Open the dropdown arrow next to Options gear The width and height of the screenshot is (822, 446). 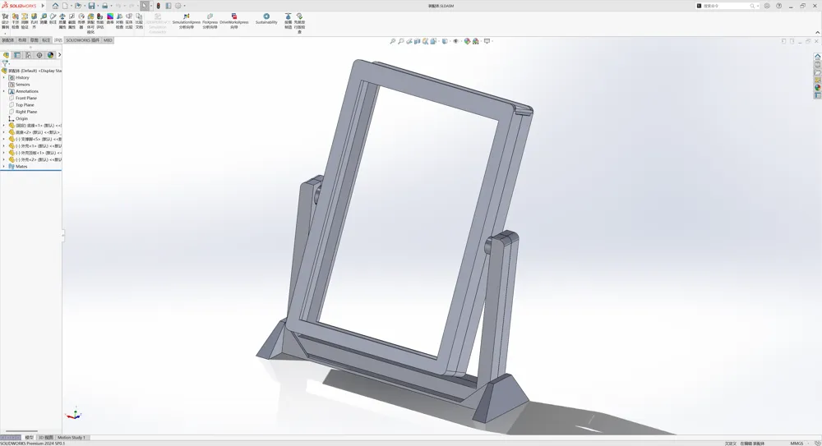point(184,6)
